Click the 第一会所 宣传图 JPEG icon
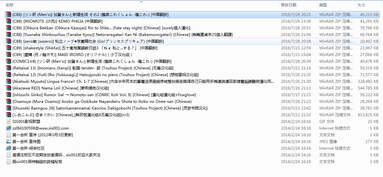The height and width of the screenshot is (177, 383). [x=9, y=142]
